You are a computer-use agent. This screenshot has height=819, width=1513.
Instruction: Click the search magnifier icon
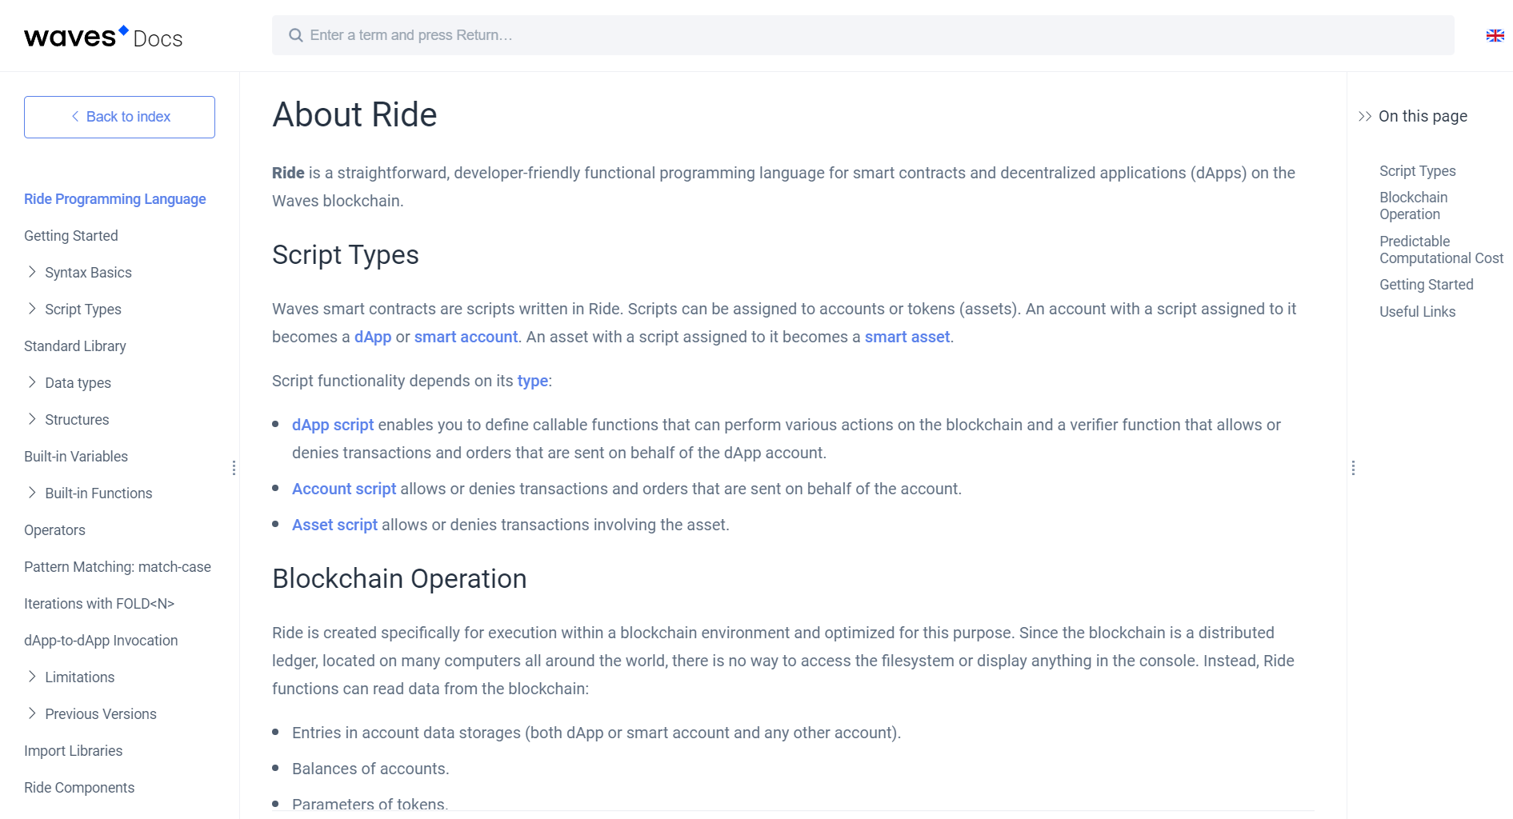pyautogui.click(x=295, y=35)
